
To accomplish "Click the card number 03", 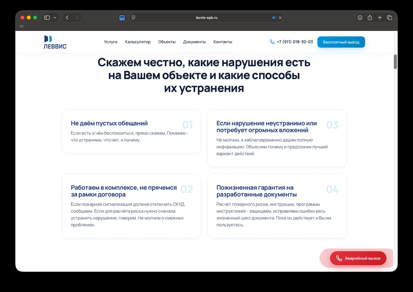I will pos(332,125).
